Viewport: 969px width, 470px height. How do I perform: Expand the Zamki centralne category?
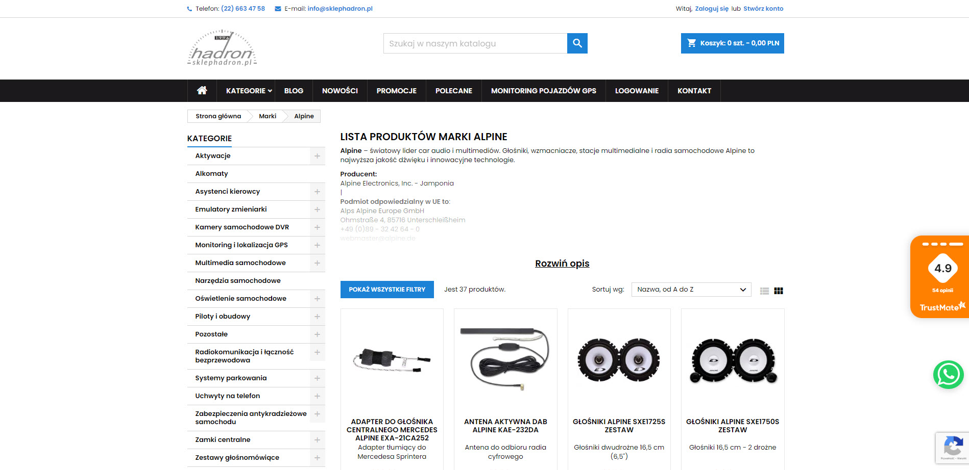317,440
